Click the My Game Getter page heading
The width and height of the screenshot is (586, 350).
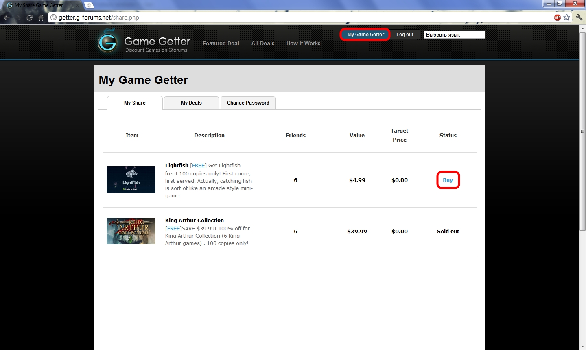click(x=143, y=80)
